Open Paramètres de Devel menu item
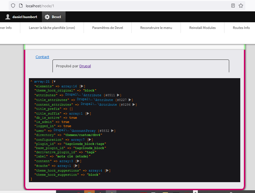255x193 pixels. click(x=107, y=28)
